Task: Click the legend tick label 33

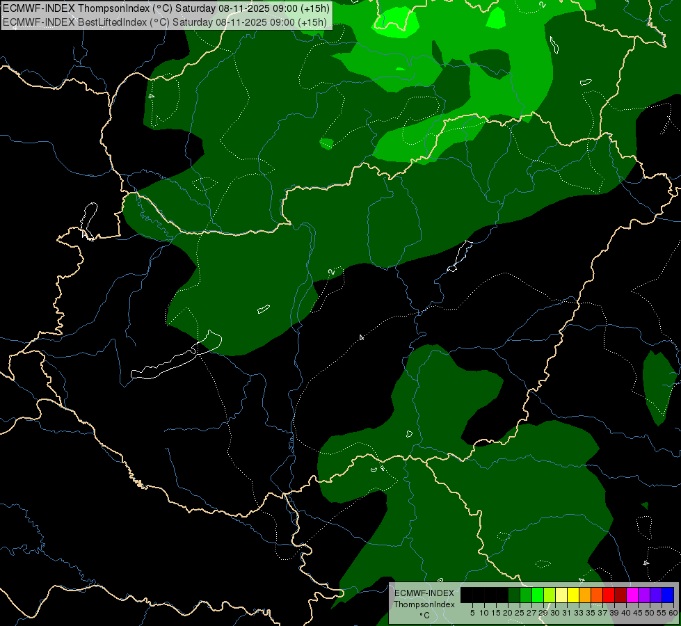Action: click(x=579, y=613)
